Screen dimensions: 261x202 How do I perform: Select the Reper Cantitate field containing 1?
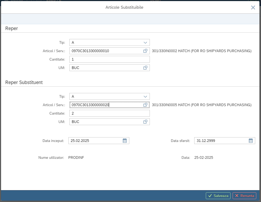click(x=110, y=59)
